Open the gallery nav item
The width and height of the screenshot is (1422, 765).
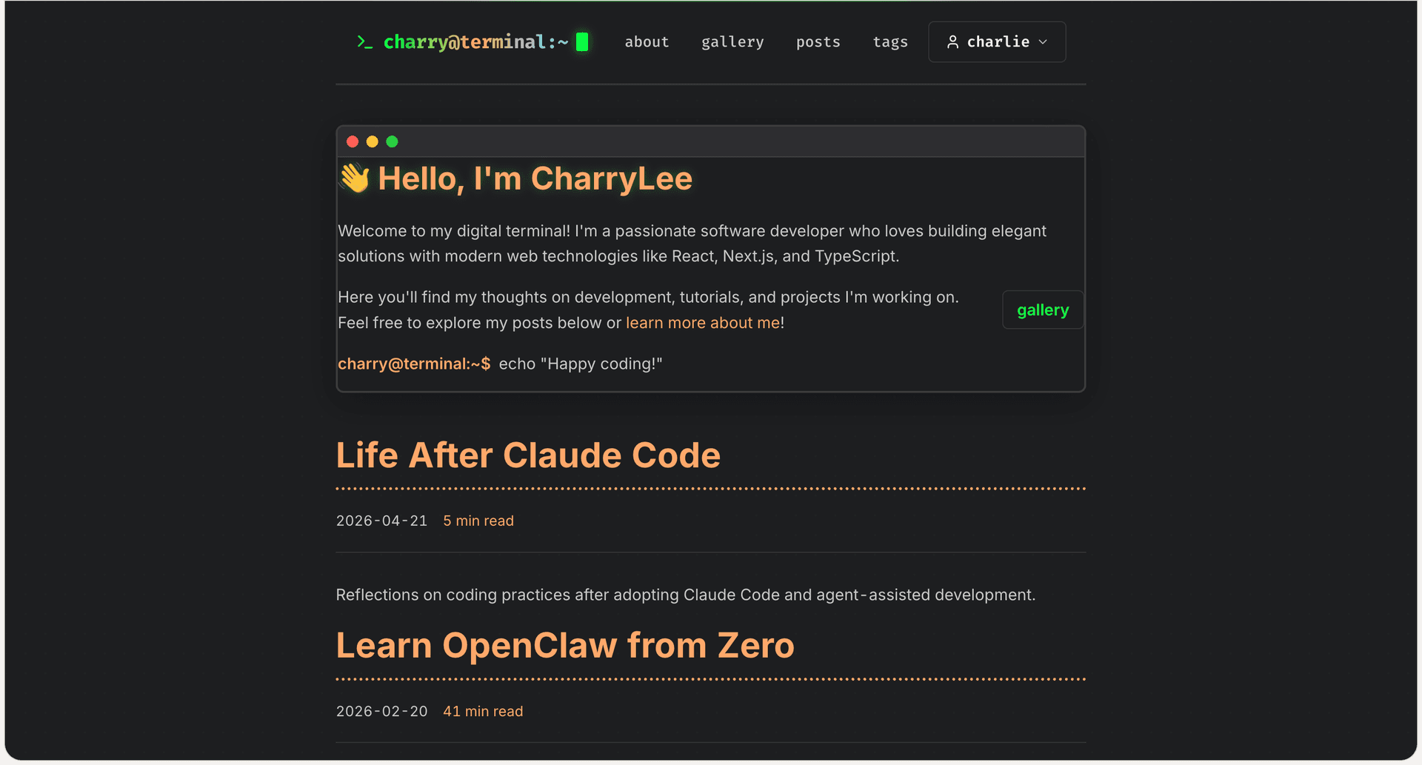(732, 42)
